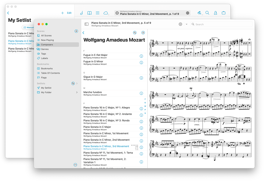Open the Annotate squiggle tool in back window
264x181 pixels.
pos(199,13)
